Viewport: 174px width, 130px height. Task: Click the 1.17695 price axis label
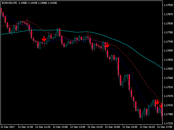(x=169, y=51)
